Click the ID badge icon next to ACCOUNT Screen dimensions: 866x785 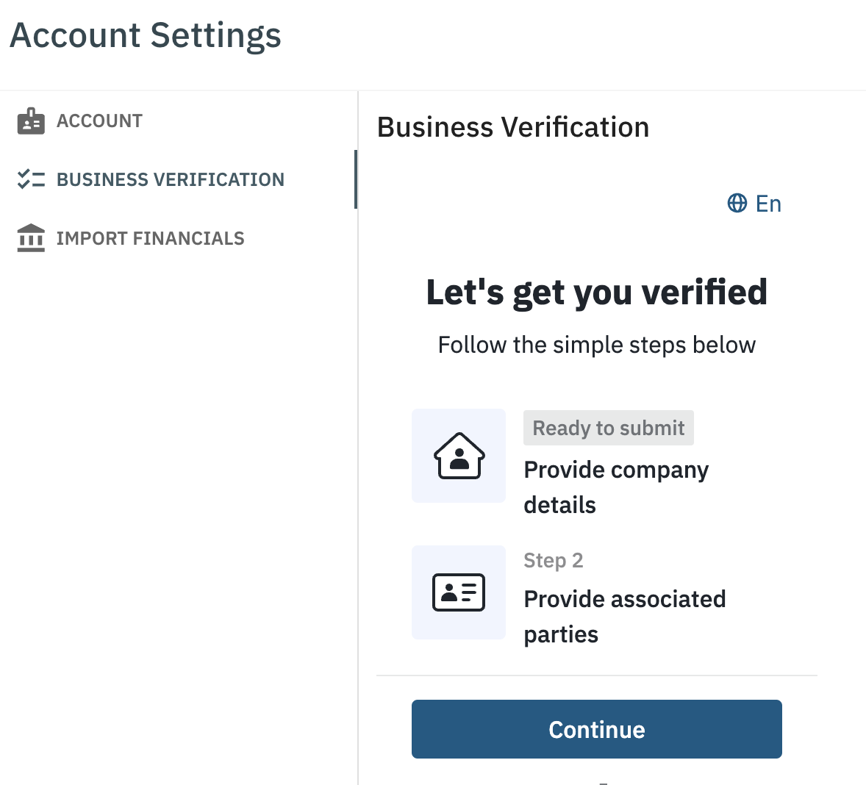point(30,121)
